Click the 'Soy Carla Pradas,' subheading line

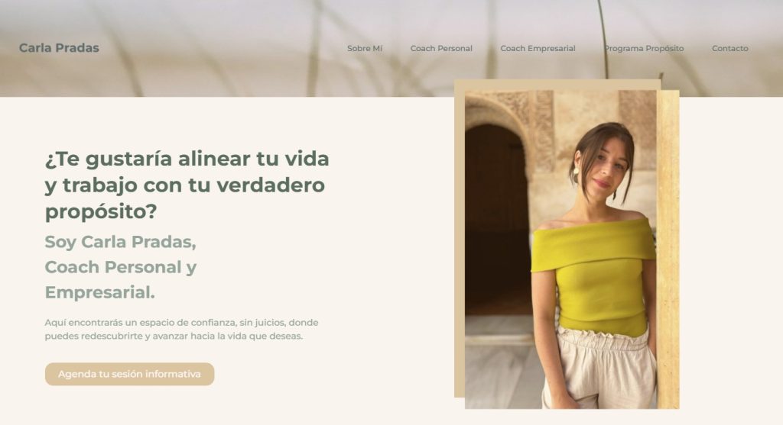[x=120, y=242]
